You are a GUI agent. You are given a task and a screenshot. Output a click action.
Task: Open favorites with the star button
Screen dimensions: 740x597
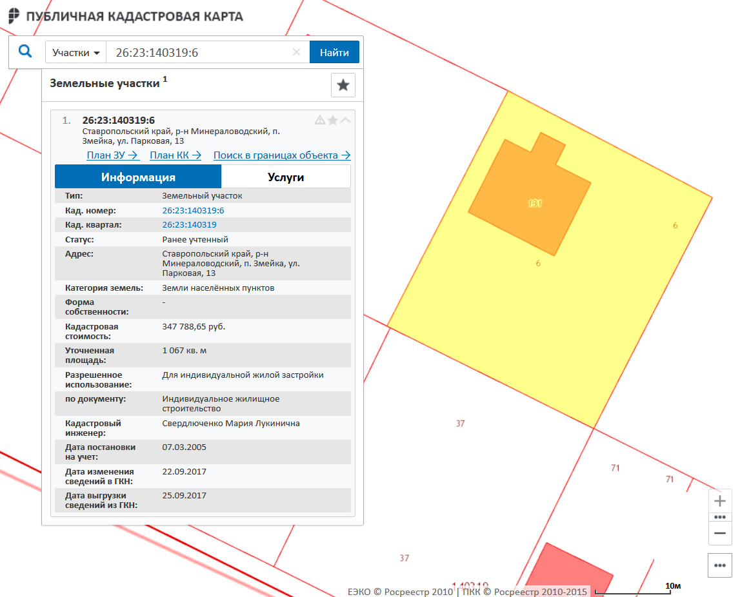(x=343, y=85)
